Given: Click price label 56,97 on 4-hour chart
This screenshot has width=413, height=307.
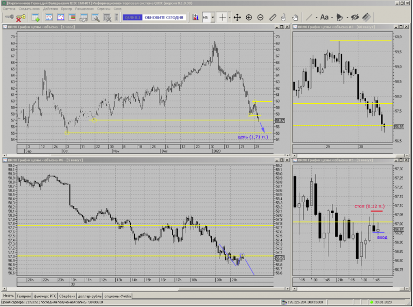Looking at the screenshot, I should coord(280,121).
